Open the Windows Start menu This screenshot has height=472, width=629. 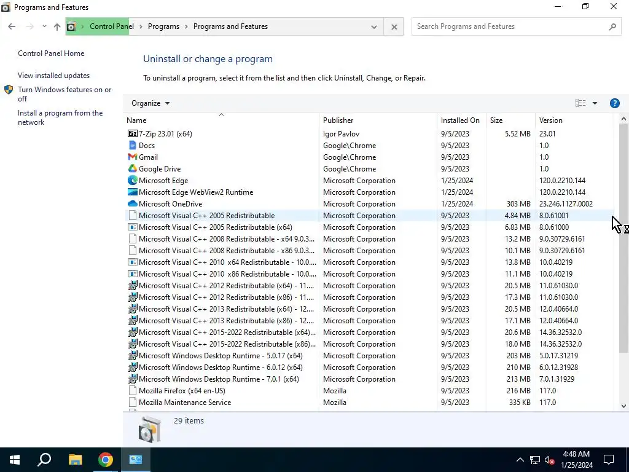[15, 460]
